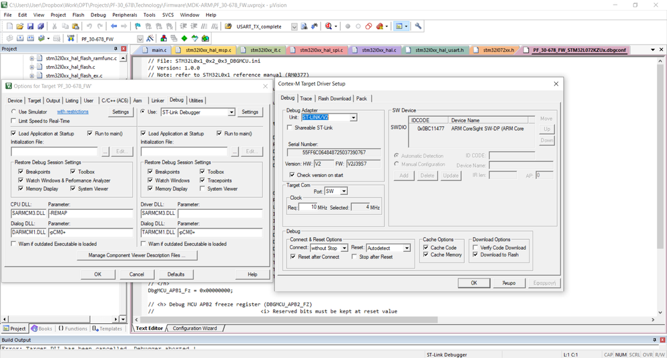Click the Options for Target toolbar icon

click(x=150, y=39)
